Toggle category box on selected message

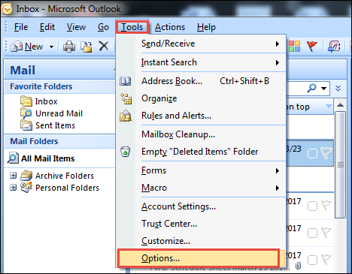(x=312, y=153)
